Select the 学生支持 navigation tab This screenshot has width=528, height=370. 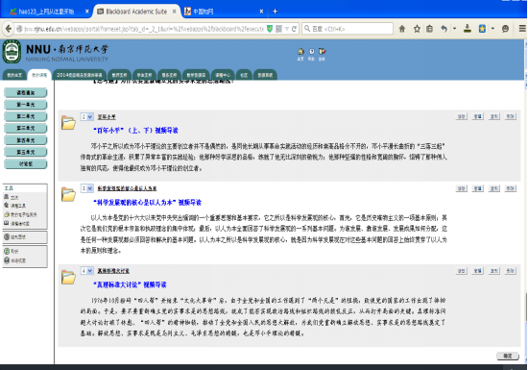[x=144, y=75]
